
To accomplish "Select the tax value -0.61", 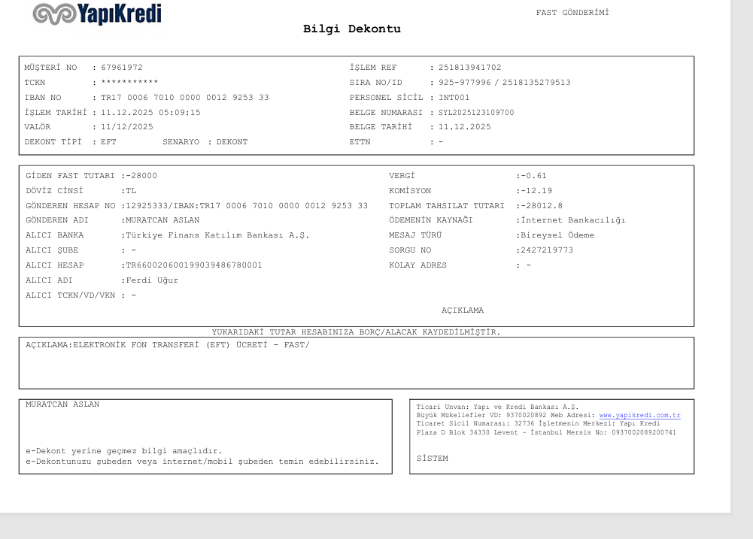I will tap(533, 176).
